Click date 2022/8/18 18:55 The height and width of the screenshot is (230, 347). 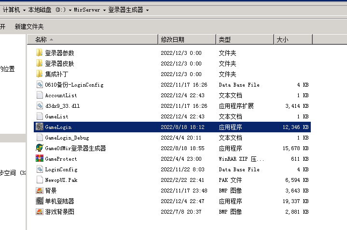182,148
